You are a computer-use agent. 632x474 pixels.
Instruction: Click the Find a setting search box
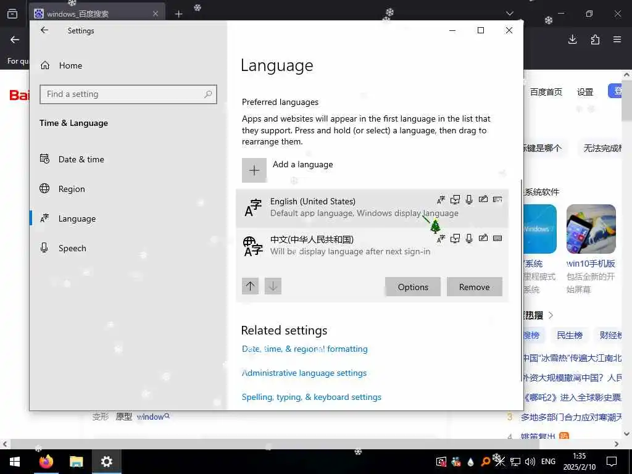128,94
